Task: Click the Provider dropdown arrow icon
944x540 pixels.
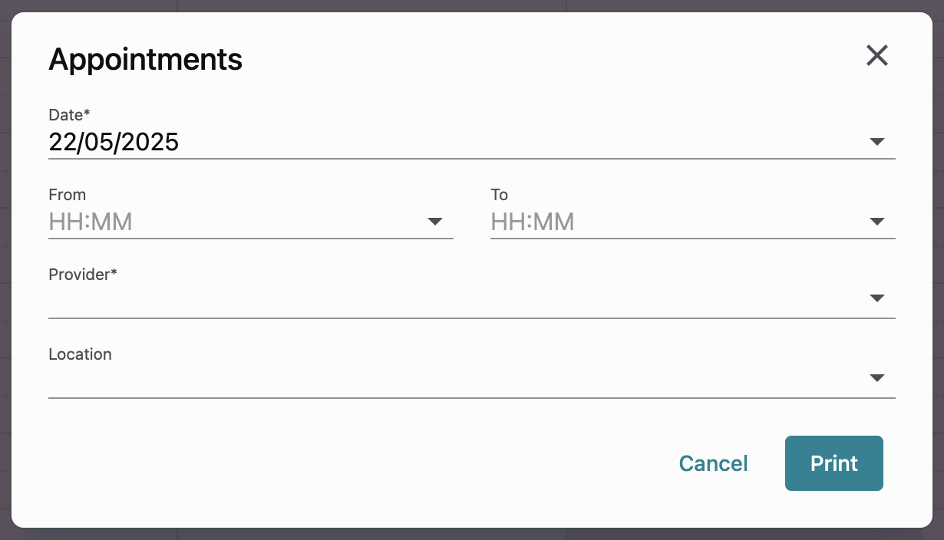Action: click(876, 298)
